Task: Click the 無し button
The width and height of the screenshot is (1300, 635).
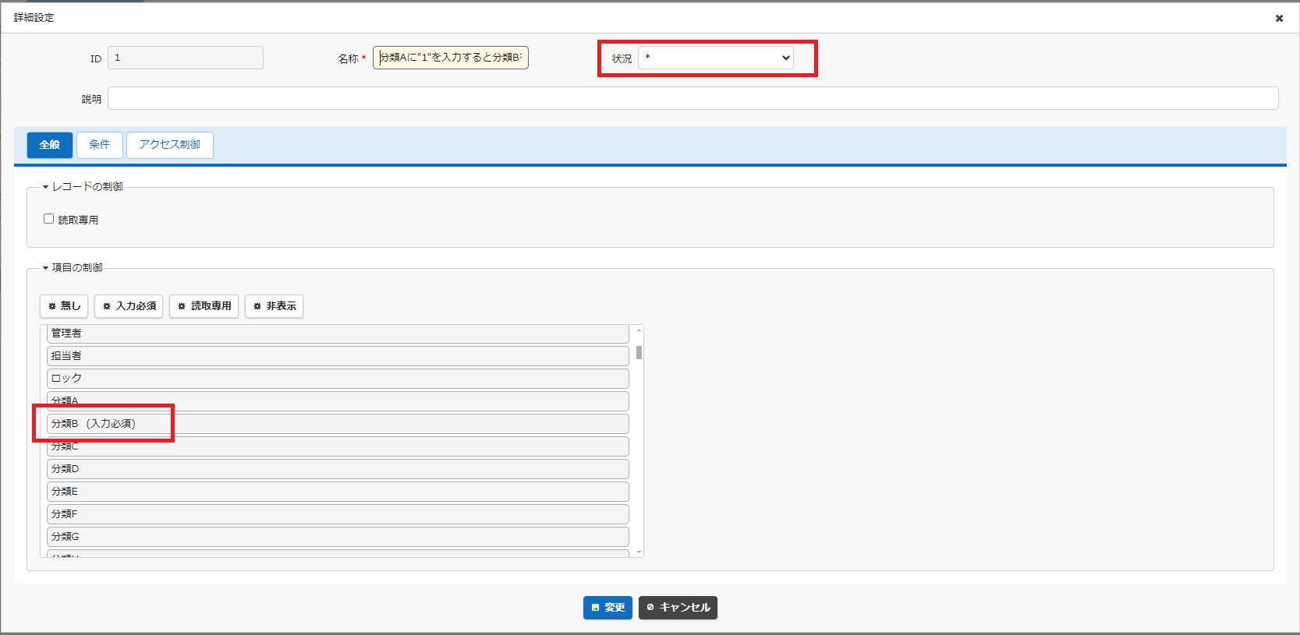Action: pyautogui.click(x=64, y=306)
